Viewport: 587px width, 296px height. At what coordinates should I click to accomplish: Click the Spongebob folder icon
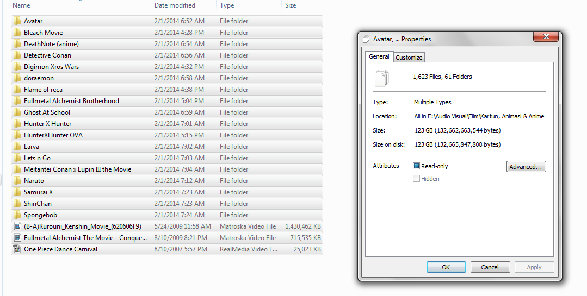point(17,215)
